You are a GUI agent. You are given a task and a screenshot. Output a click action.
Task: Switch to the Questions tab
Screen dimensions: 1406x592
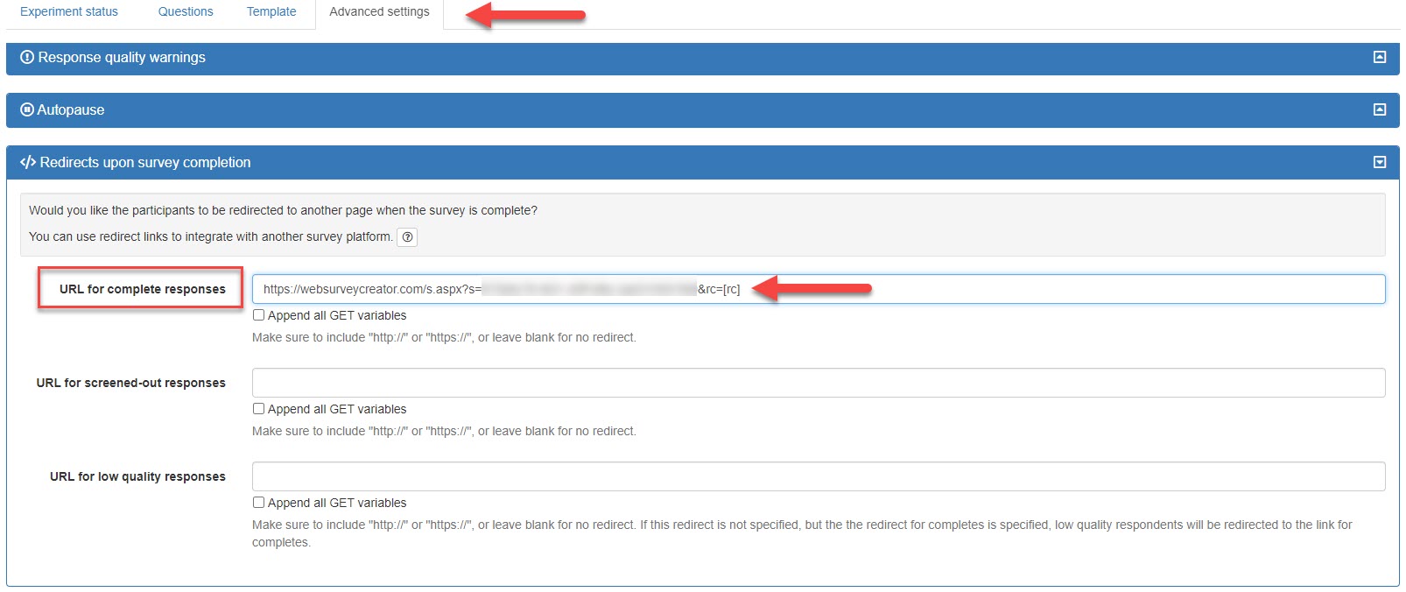tap(186, 12)
